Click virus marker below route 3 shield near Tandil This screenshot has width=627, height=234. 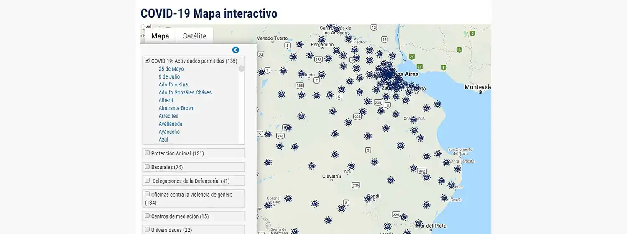(x=342, y=208)
